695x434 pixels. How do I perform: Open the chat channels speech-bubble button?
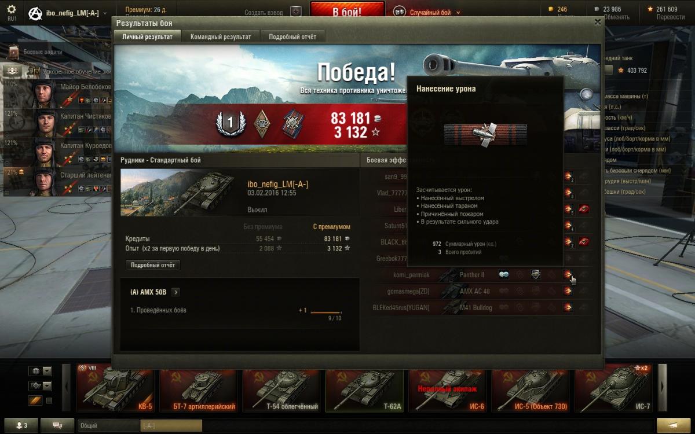(x=57, y=425)
